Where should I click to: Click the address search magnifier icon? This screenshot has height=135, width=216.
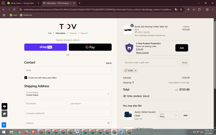click(x=108, y=123)
